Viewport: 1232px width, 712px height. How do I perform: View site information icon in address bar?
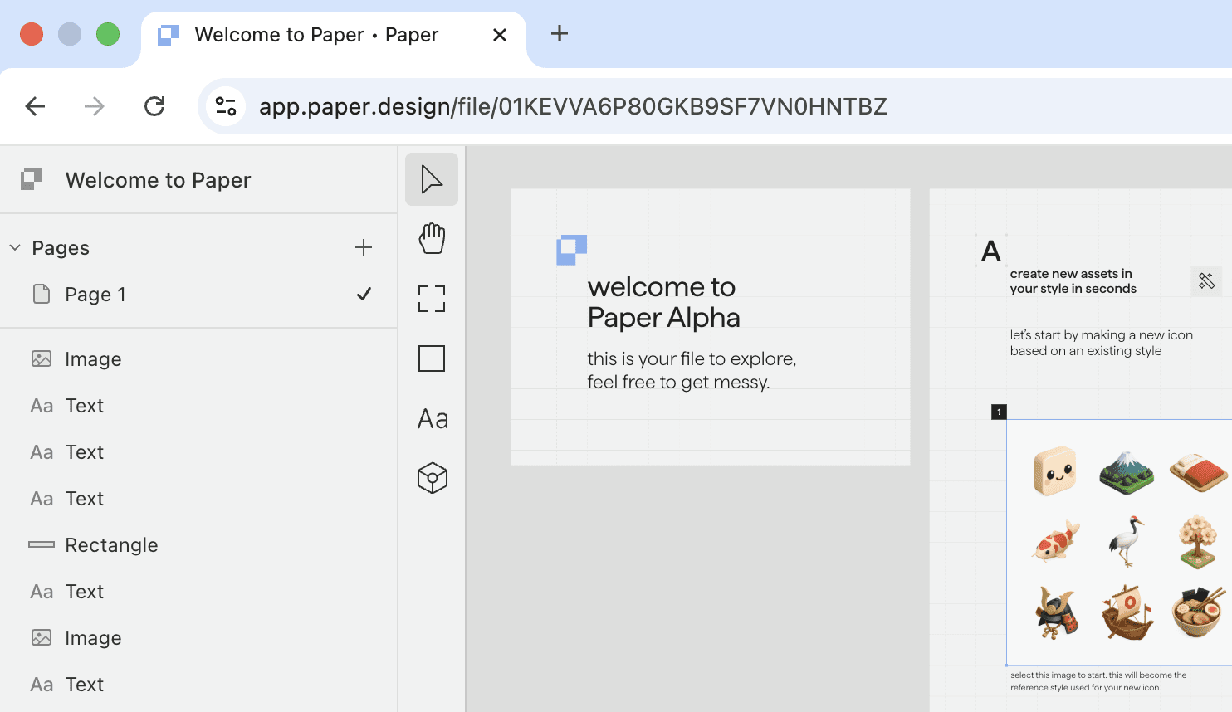[226, 106]
